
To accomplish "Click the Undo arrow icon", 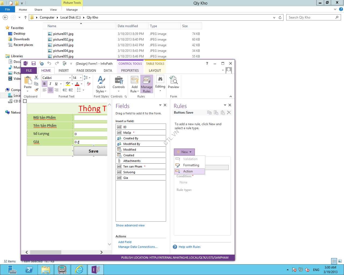I will click(49, 64).
